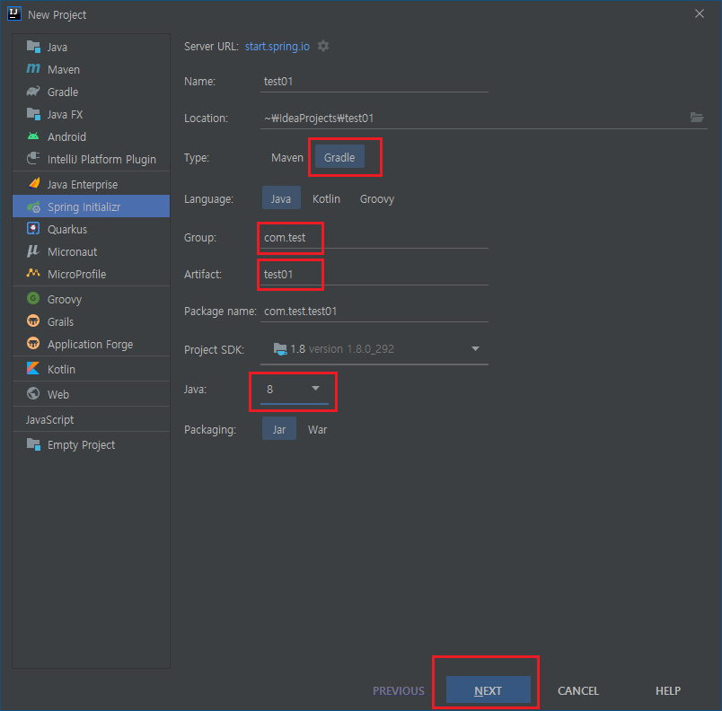Image resolution: width=722 pixels, height=711 pixels.
Task: Select Android label in list
Action: pos(66,136)
